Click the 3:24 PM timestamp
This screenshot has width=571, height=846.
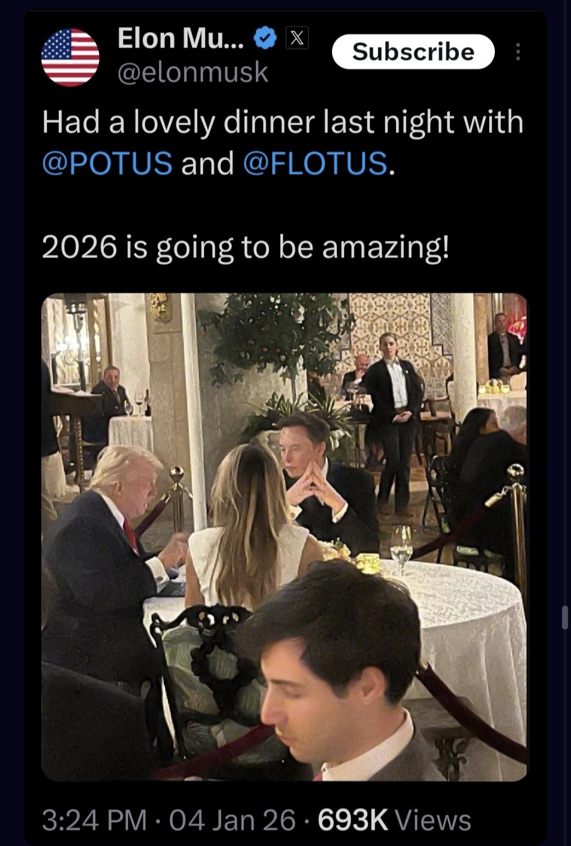coord(94,820)
